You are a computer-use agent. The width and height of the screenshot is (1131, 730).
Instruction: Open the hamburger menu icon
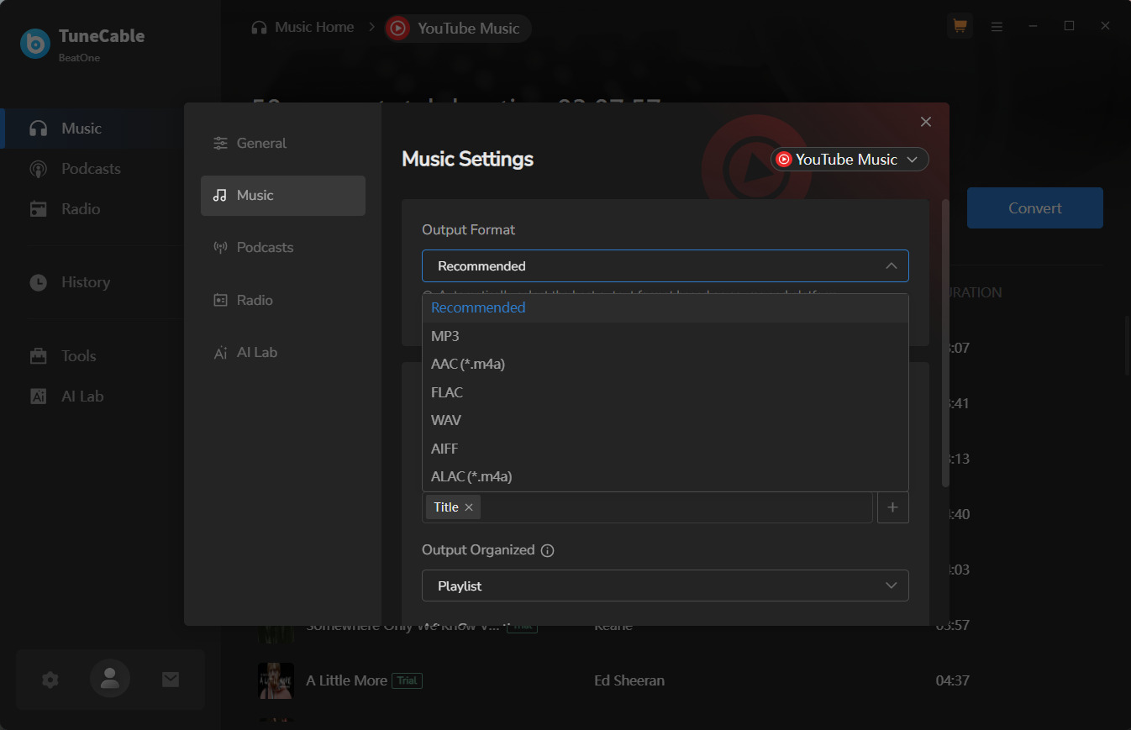997,27
